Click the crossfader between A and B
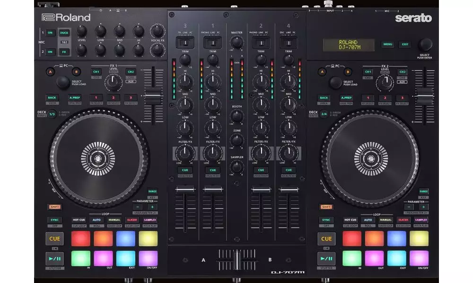Screen dimensions: 473x283 point(237,259)
